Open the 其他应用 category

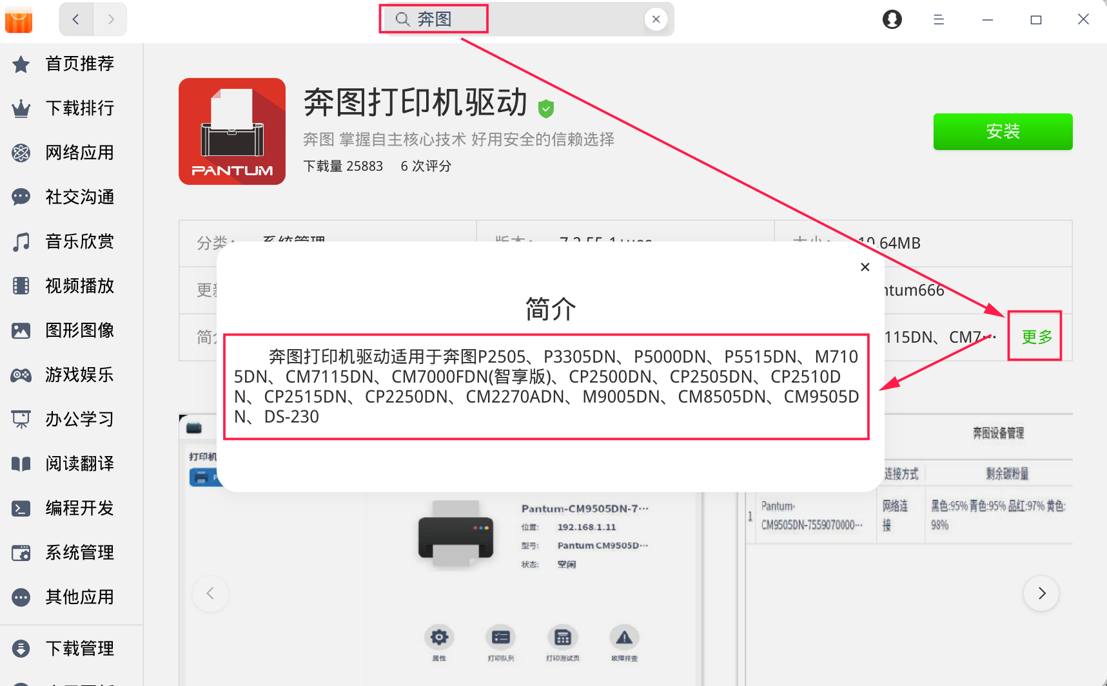click(71, 597)
